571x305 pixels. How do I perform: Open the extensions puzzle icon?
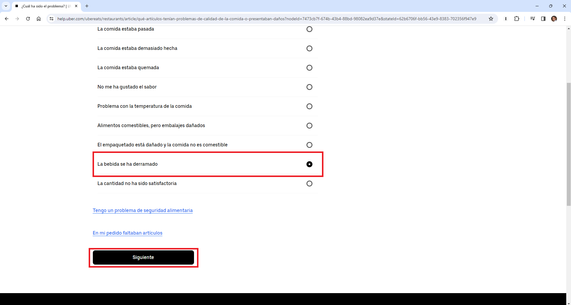517,19
